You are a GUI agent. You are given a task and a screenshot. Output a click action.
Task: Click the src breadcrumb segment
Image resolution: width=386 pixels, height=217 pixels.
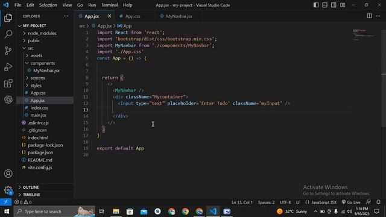[82, 26]
